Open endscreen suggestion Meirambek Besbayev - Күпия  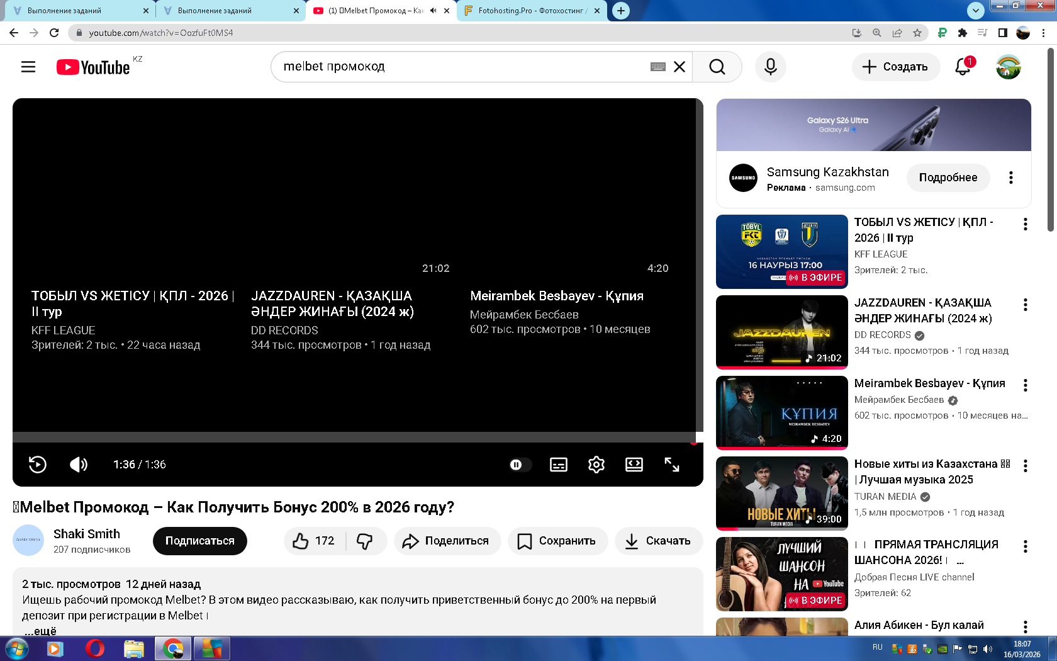coord(557,296)
